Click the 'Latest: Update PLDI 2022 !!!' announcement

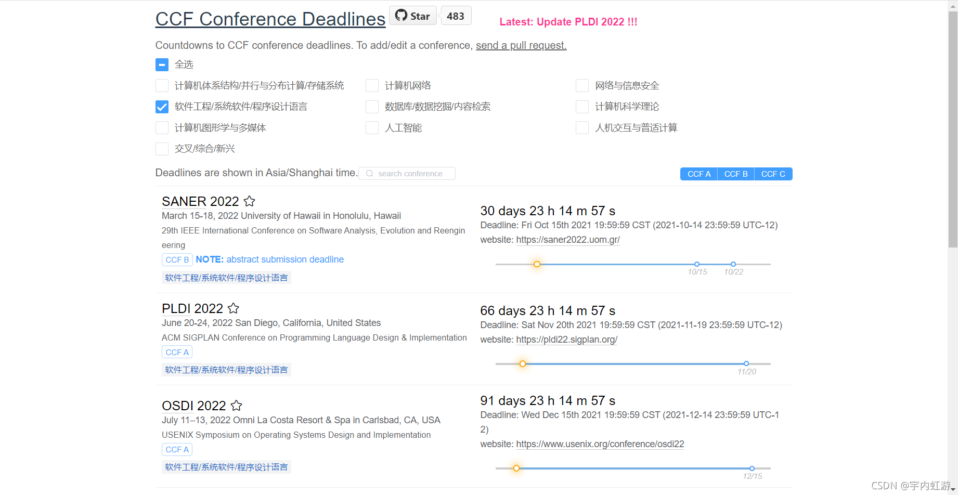568,22
